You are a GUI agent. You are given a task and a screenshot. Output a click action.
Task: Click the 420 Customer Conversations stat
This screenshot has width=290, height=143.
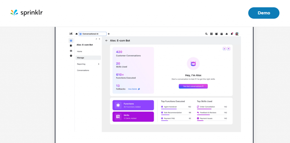(128, 53)
